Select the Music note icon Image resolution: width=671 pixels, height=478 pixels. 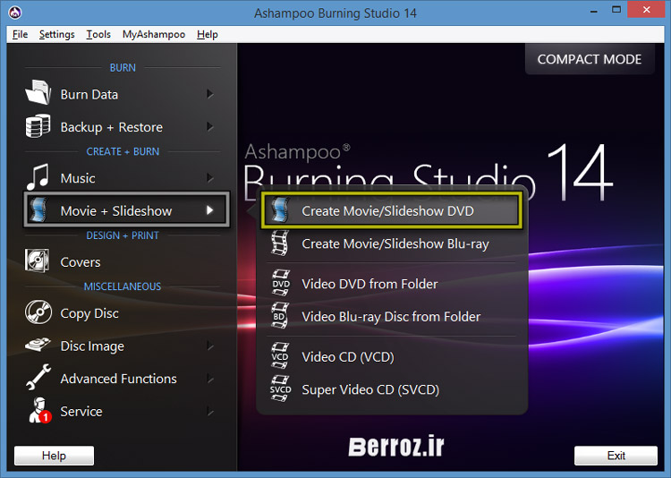click(38, 178)
